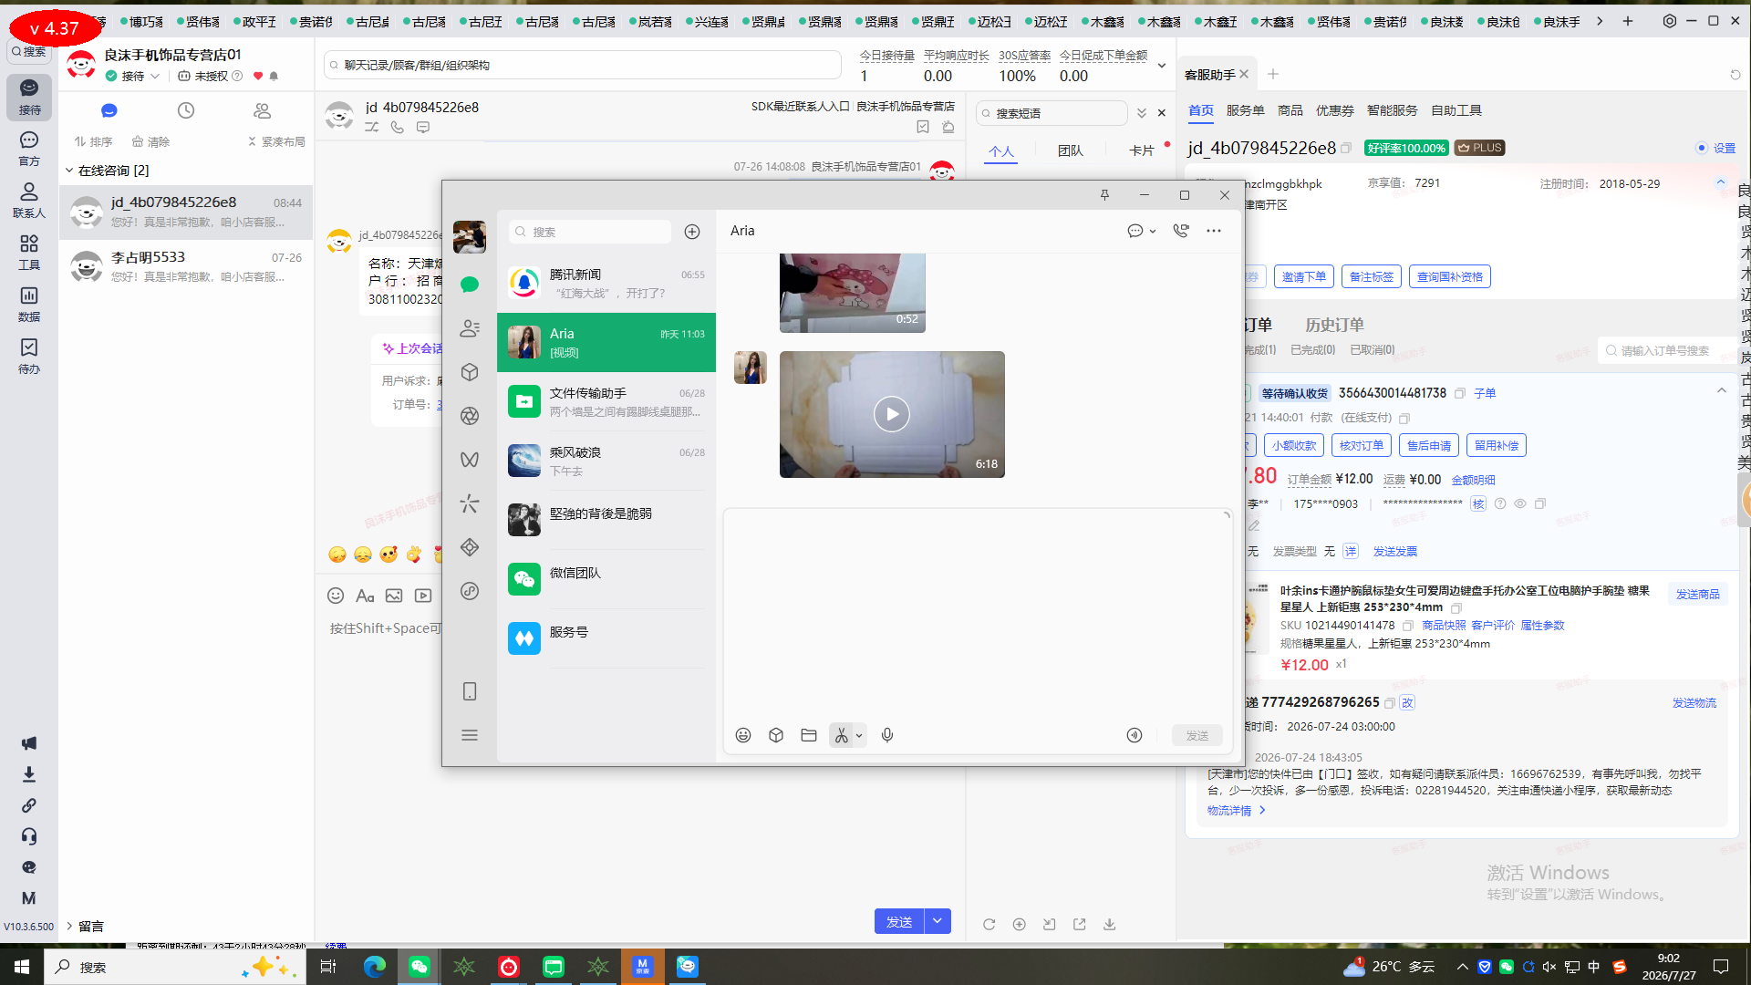Toggle the muted speaker icon in system tray
The image size is (1751, 985).
[x=1549, y=967]
